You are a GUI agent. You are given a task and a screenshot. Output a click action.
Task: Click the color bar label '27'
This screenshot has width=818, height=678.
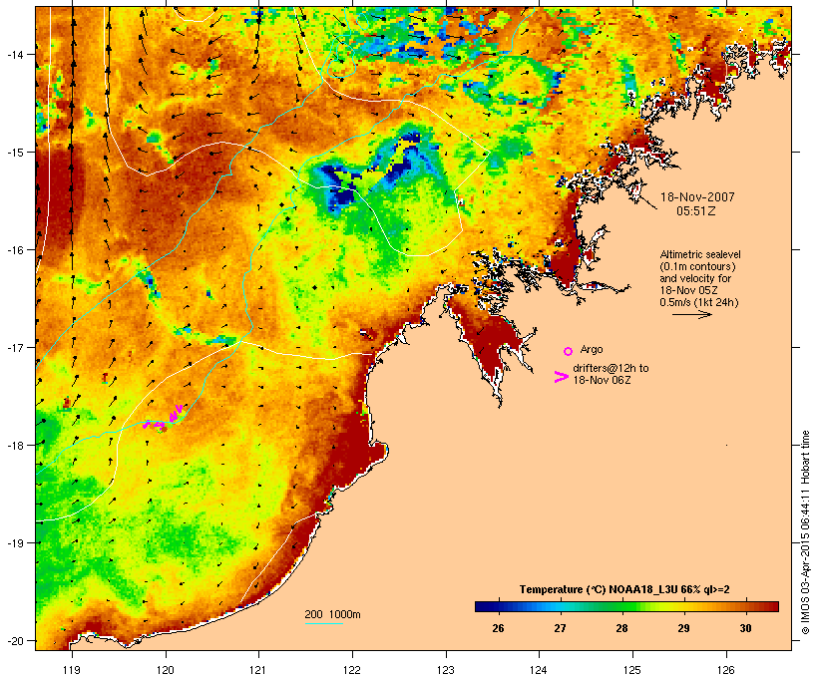(x=560, y=628)
